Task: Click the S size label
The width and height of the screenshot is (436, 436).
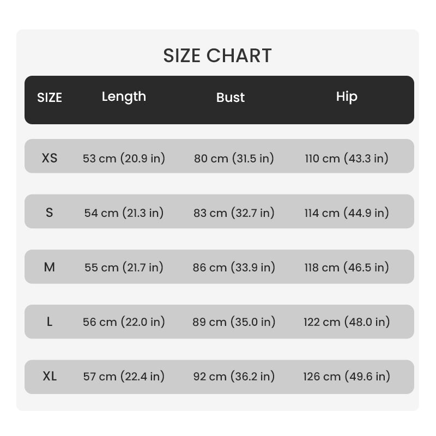Action: click(50, 213)
